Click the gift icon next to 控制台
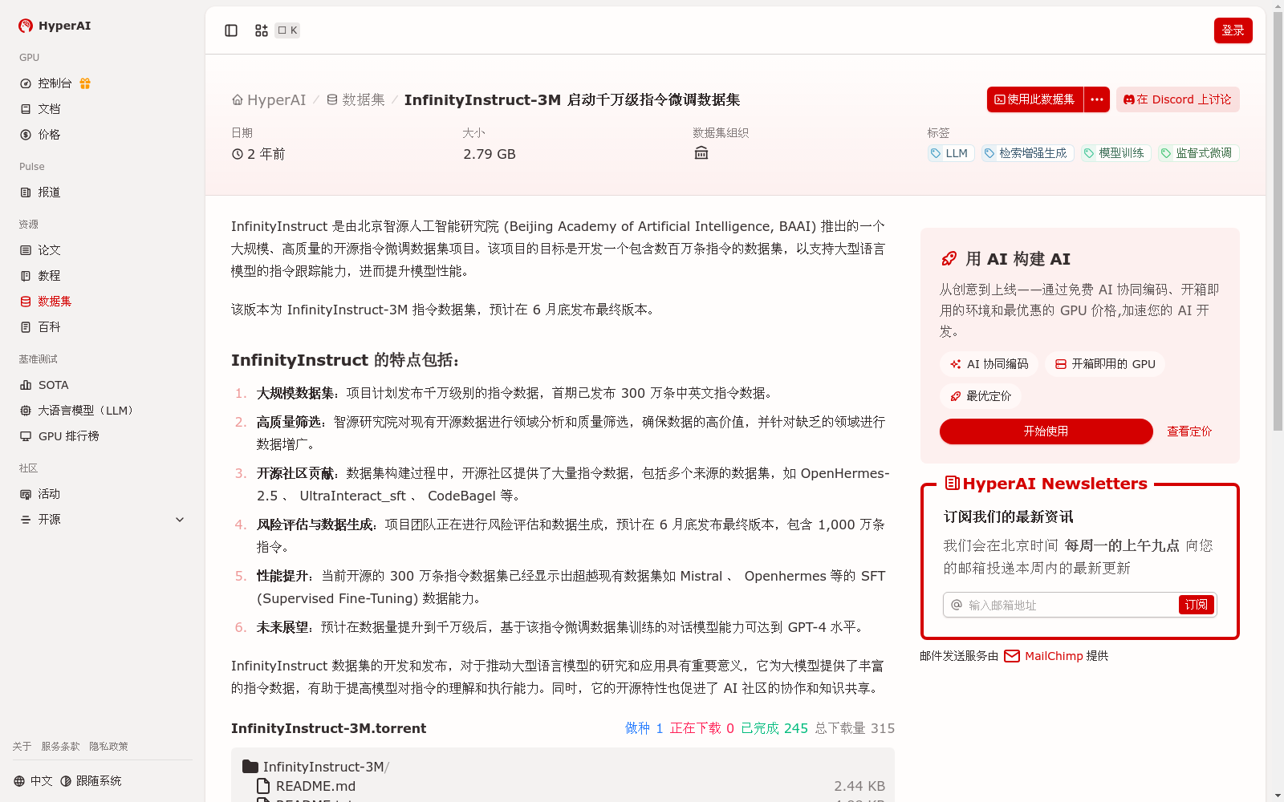Viewport: 1284px width, 802px height. (85, 83)
